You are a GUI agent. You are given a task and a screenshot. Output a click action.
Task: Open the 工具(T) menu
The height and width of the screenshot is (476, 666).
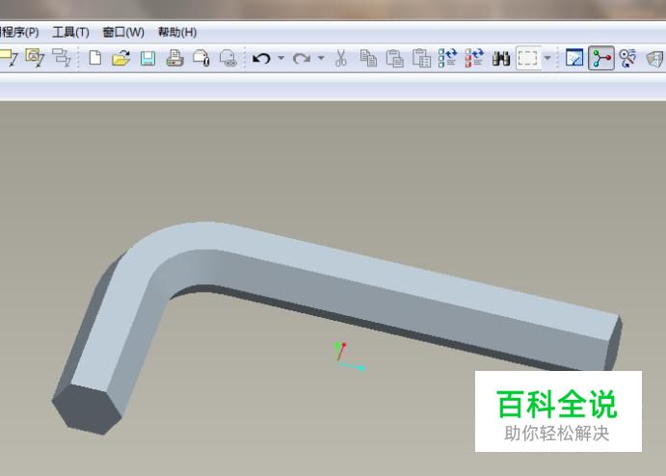click(70, 32)
